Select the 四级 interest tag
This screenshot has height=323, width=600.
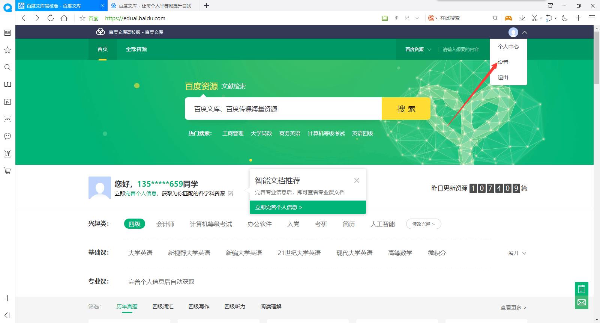[134, 224]
